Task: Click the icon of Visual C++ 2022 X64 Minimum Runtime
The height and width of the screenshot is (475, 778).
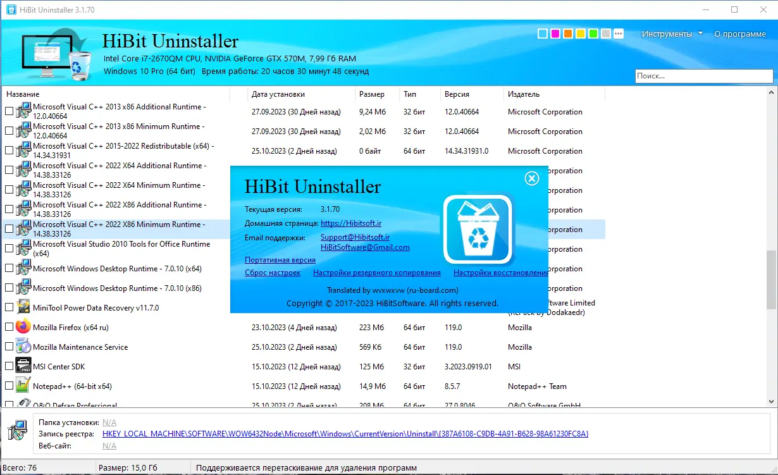Action: coord(23,190)
